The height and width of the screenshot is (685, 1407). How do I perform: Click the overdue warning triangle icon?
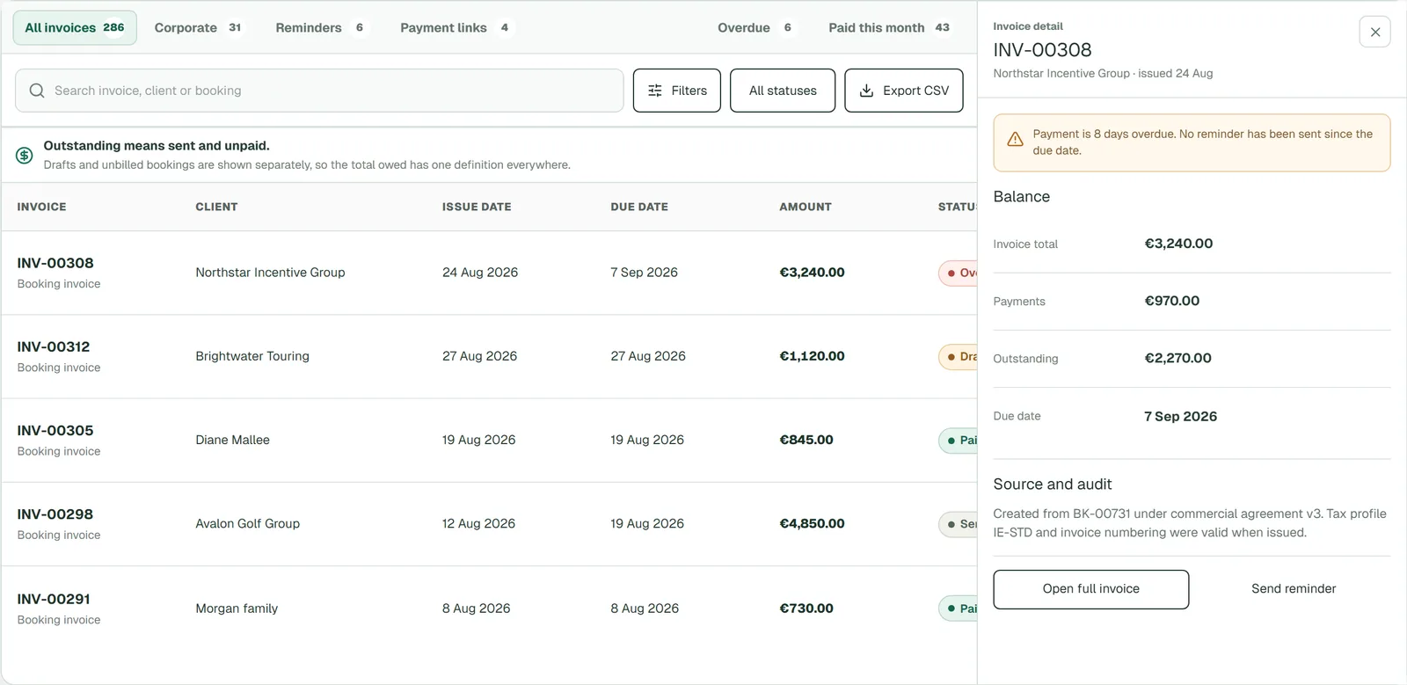1015,139
